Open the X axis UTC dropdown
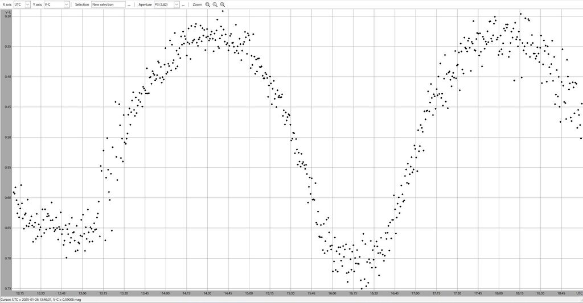583x303 pixels. [22, 5]
